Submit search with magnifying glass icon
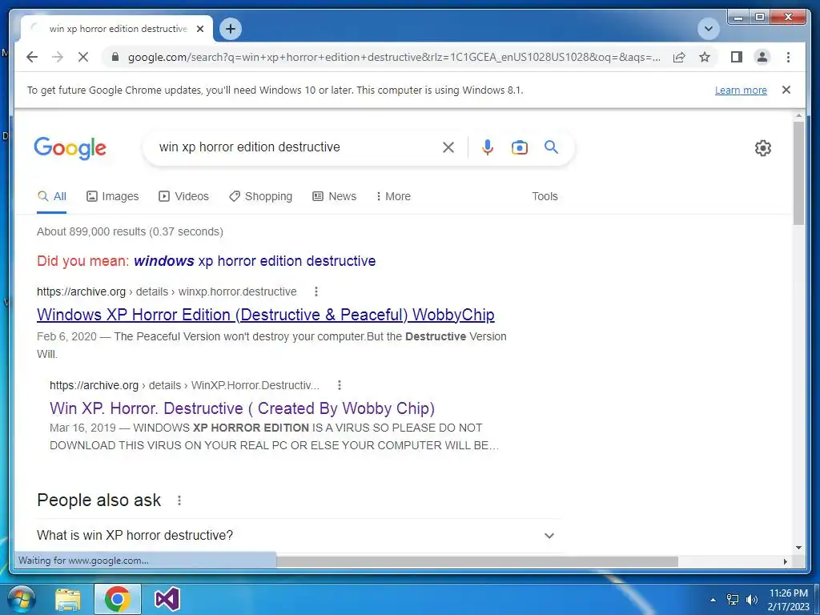Viewport: 820px width, 615px height. tap(551, 147)
